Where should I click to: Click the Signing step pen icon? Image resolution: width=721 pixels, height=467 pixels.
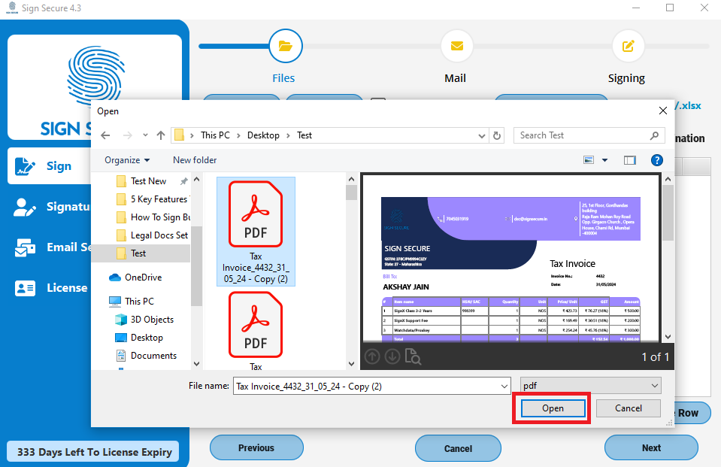[628, 46]
